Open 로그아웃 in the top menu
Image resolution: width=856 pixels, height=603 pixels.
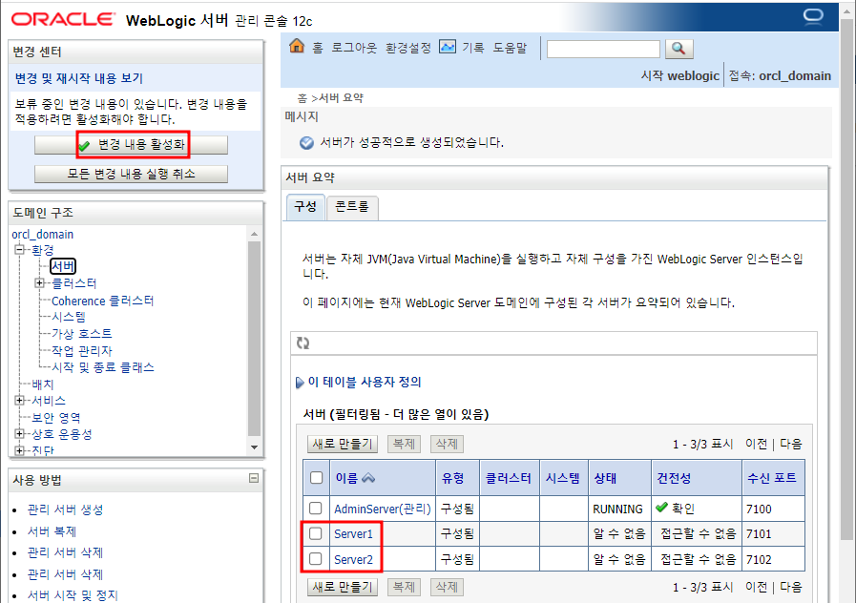(x=354, y=48)
